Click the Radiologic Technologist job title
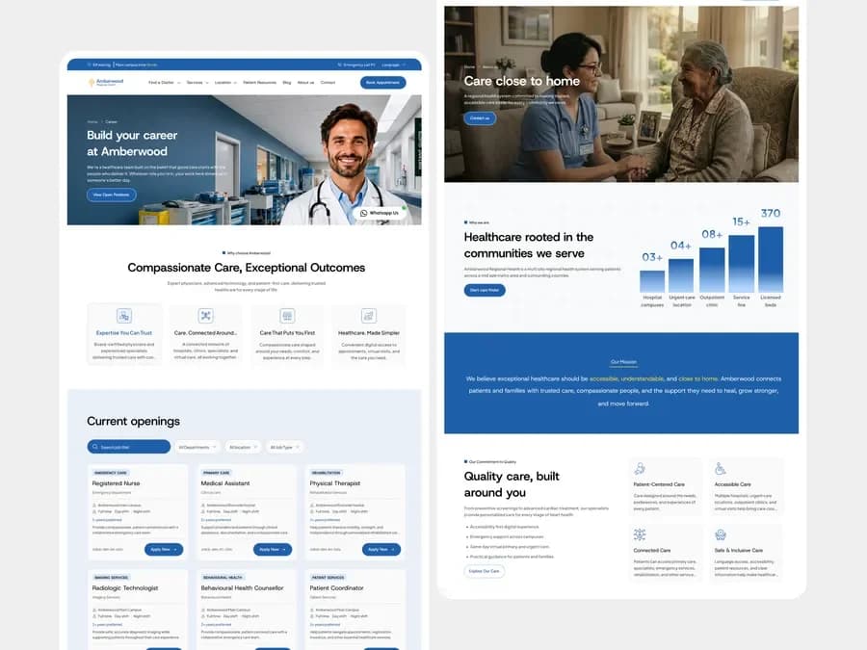867x650 pixels. tap(125, 588)
